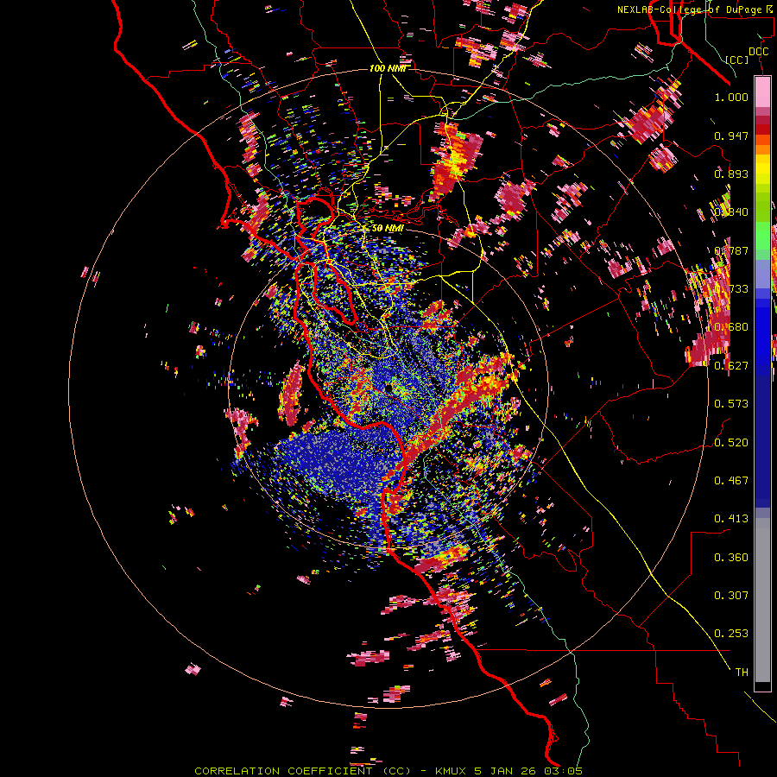Image resolution: width=777 pixels, height=777 pixels.
Task: Click the Correlation Coefficient KMUX caption
Action: pyautogui.click(x=388, y=771)
